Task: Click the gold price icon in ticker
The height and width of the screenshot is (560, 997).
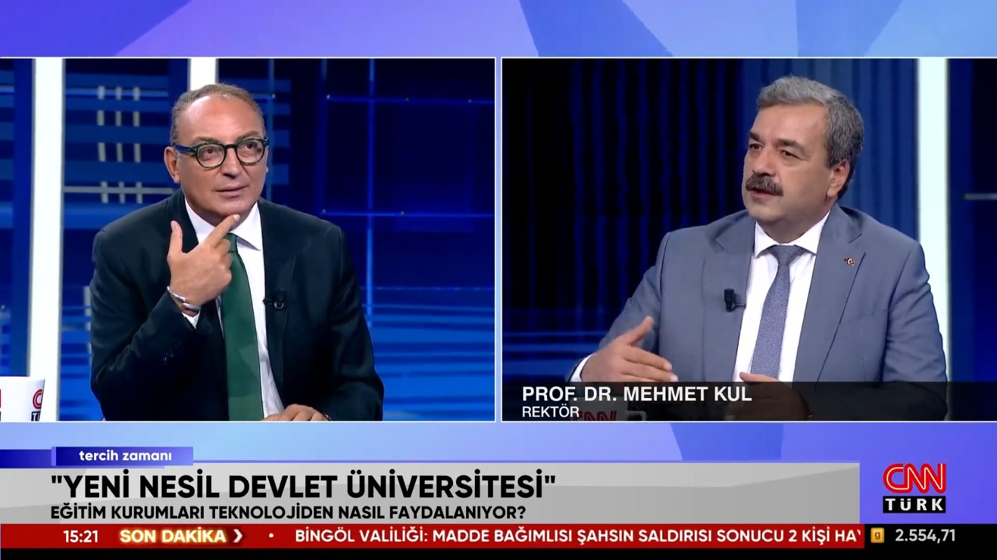Action: point(877,536)
